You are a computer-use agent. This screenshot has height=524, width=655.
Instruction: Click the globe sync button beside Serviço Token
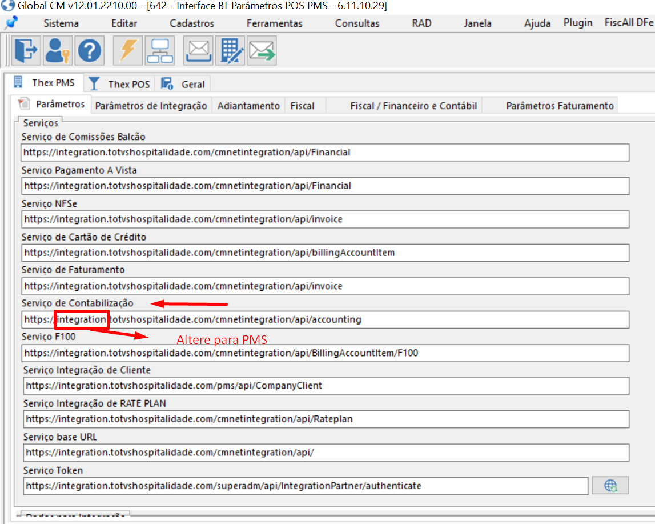tap(610, 485)
